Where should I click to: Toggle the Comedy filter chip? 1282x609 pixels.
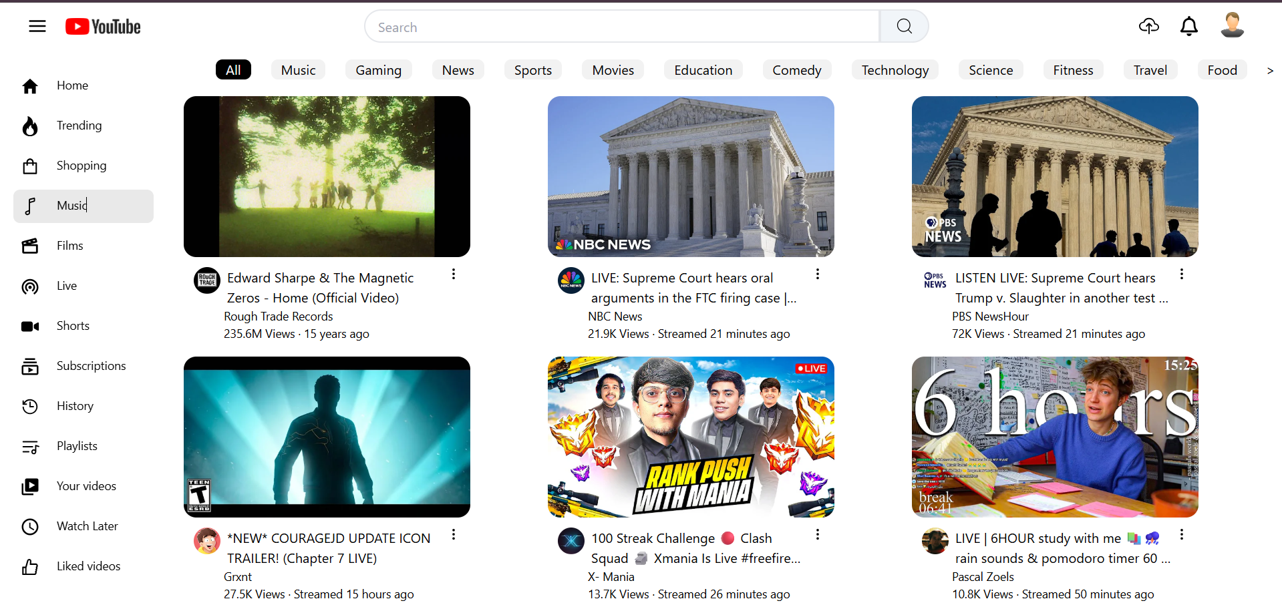pyautogui.click(x=796, y=69)
